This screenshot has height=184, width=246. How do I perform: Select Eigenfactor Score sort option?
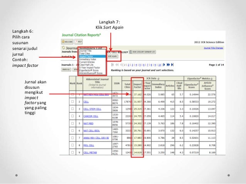(x=92, y=70)
